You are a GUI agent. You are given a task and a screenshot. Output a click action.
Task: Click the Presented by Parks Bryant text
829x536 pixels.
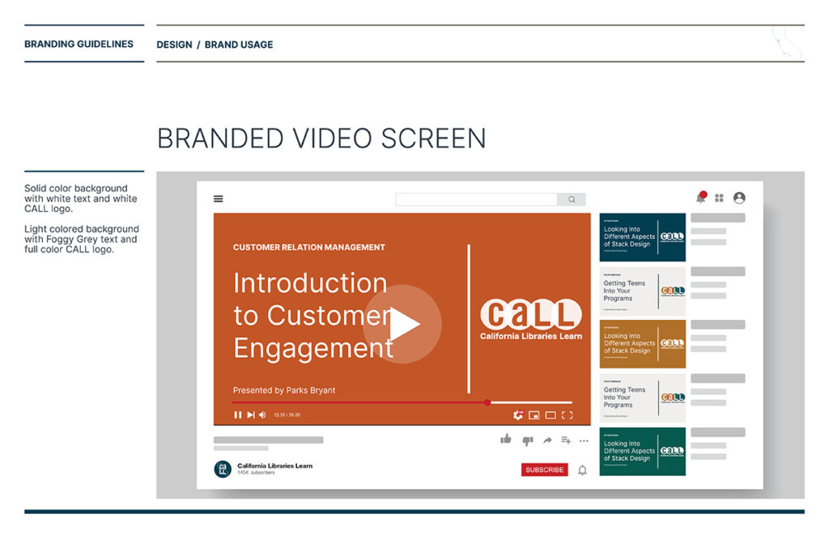[284, 390]
